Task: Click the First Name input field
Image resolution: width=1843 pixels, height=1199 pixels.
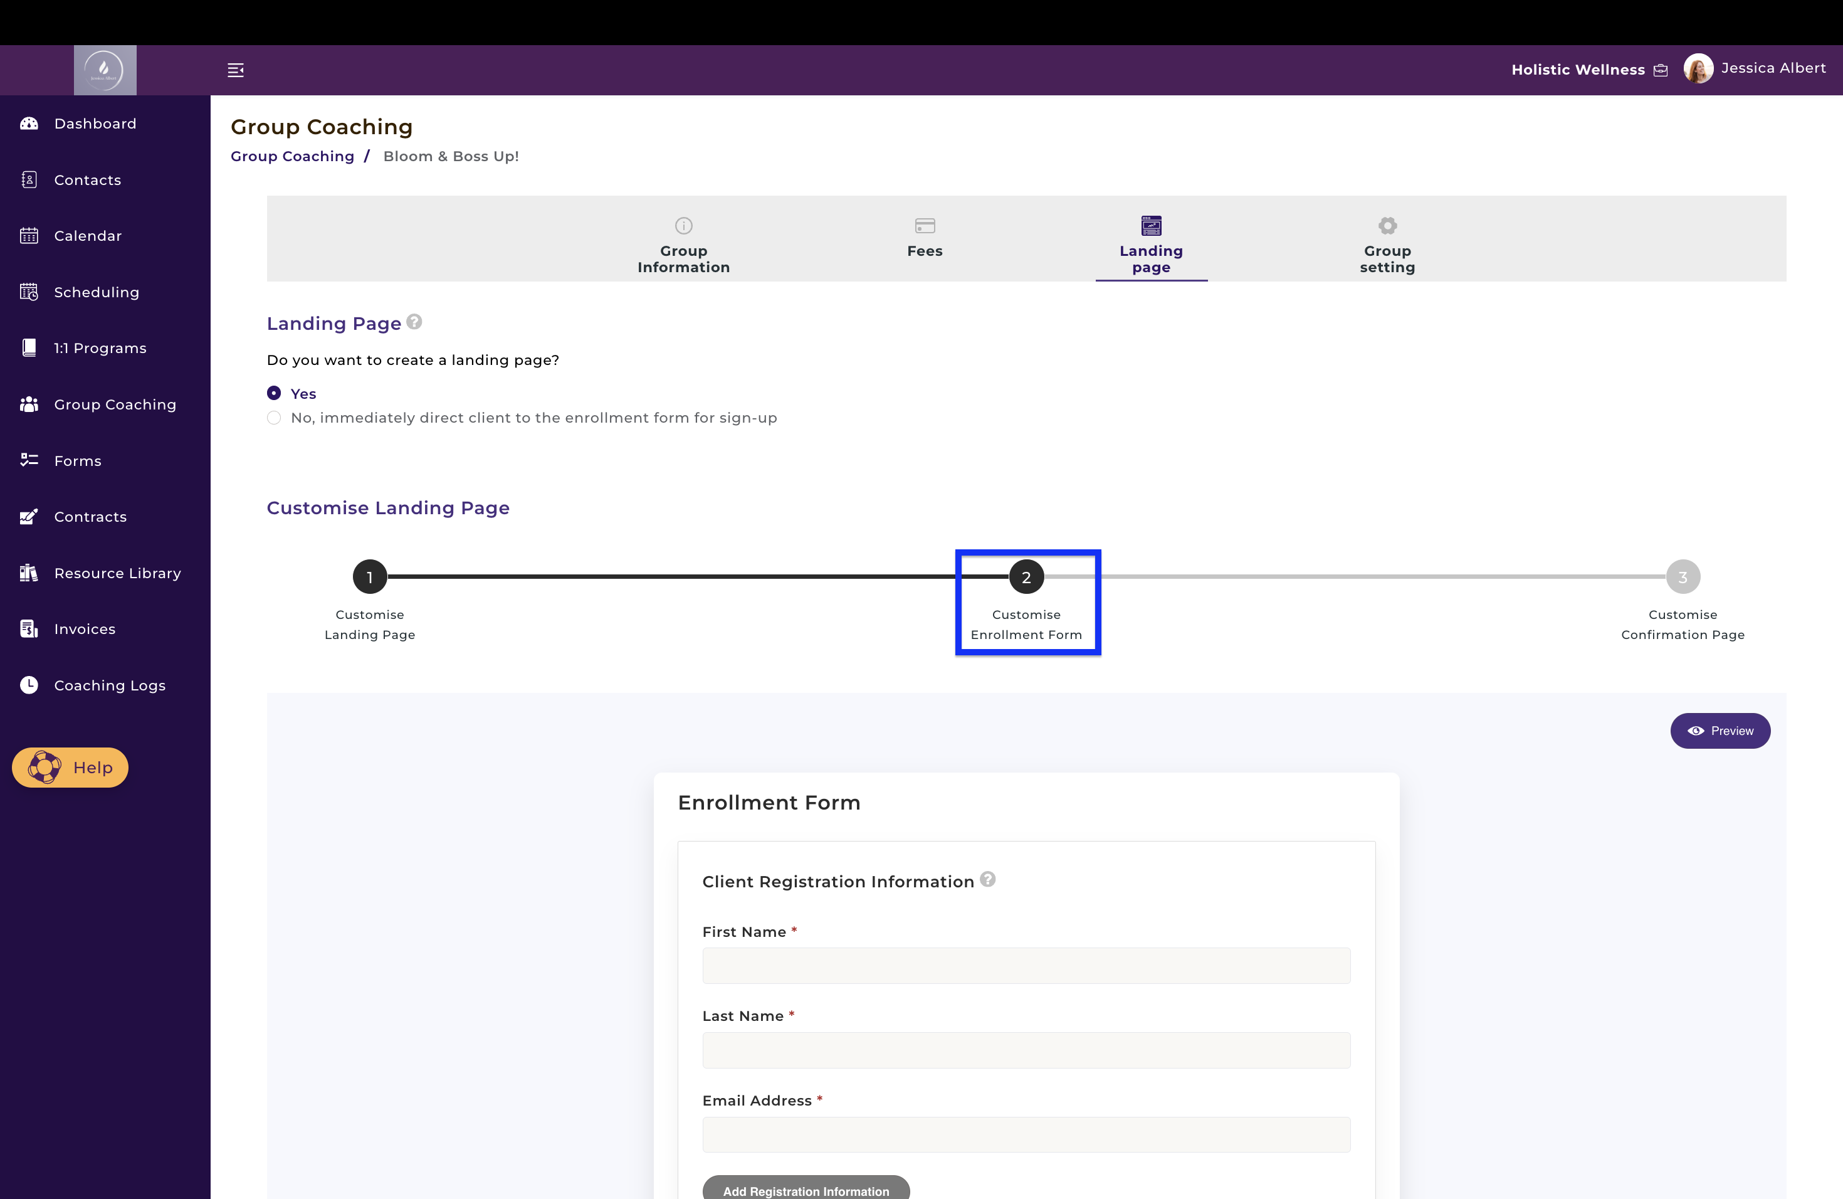Action: 1026,965
